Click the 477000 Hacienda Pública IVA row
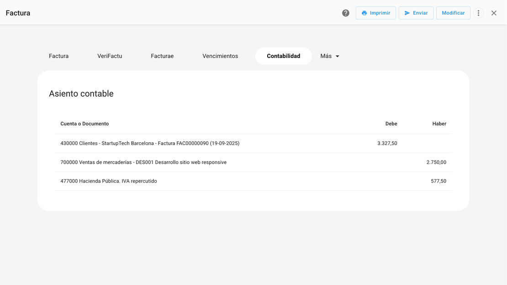 click(x=109, y=181)
